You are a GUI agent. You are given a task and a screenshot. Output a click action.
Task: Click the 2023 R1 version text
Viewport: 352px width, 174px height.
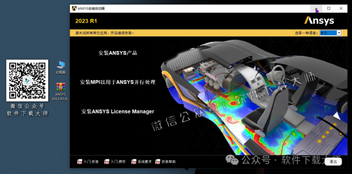(86, 21)
